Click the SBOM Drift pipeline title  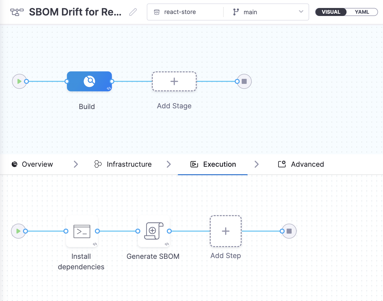pyautogui.click(x=75, y=12)
